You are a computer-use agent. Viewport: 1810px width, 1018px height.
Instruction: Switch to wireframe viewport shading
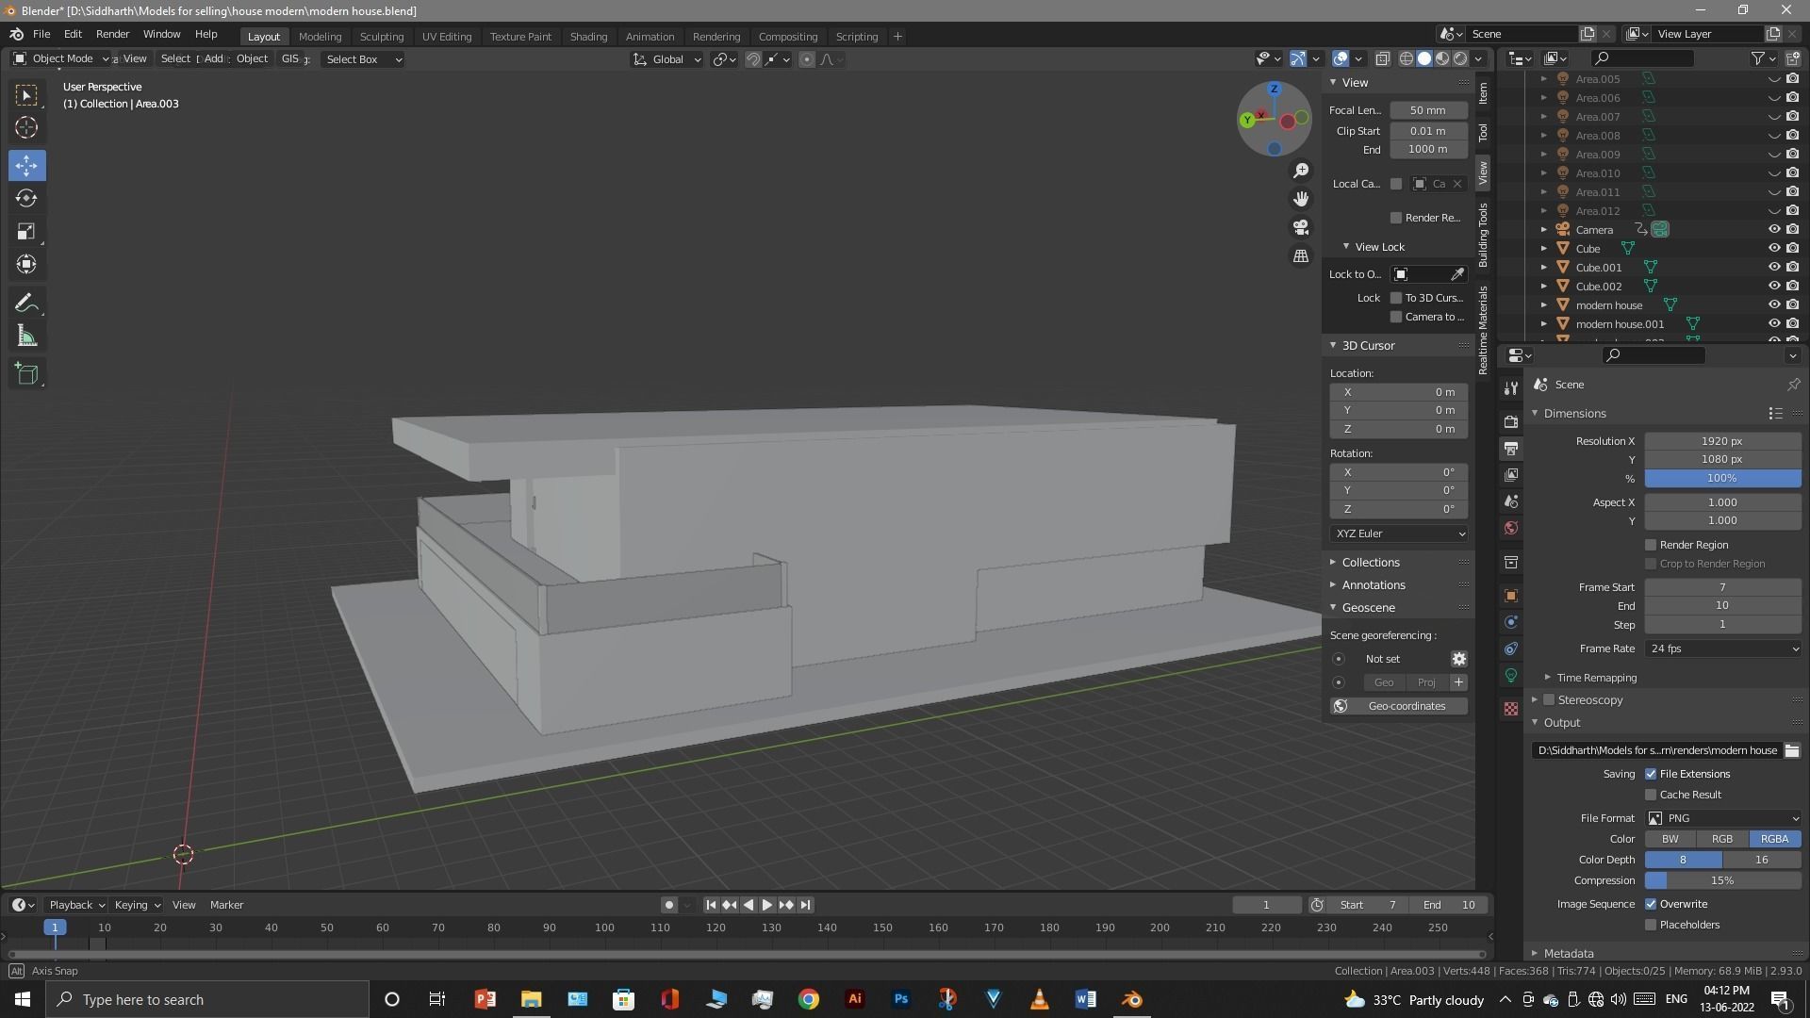coord(1407,58)
